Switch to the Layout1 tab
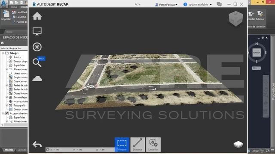 click(x=21, y=150)
